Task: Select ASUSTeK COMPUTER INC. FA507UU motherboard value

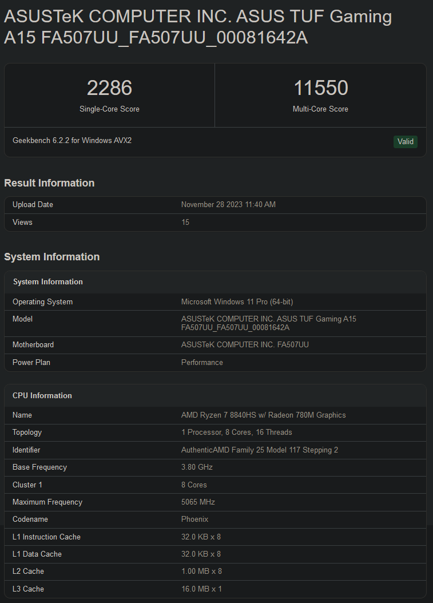Action: coord(245,345)
